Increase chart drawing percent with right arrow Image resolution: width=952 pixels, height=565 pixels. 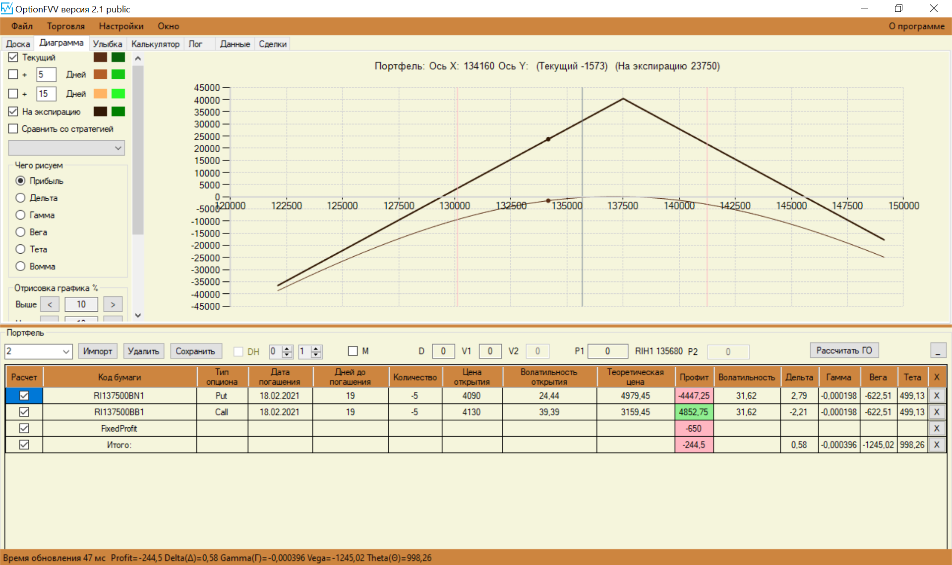tap(113, 304)
